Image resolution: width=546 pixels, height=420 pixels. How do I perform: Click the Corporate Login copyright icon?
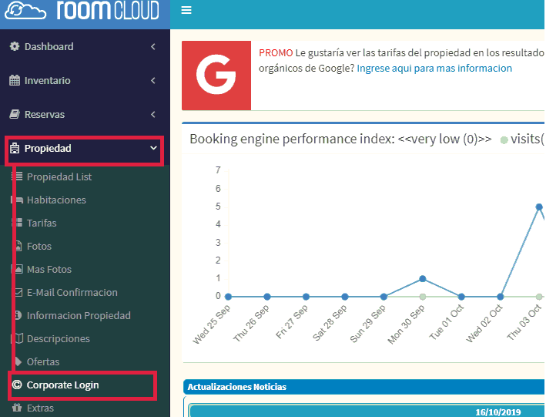pos(17,385)
